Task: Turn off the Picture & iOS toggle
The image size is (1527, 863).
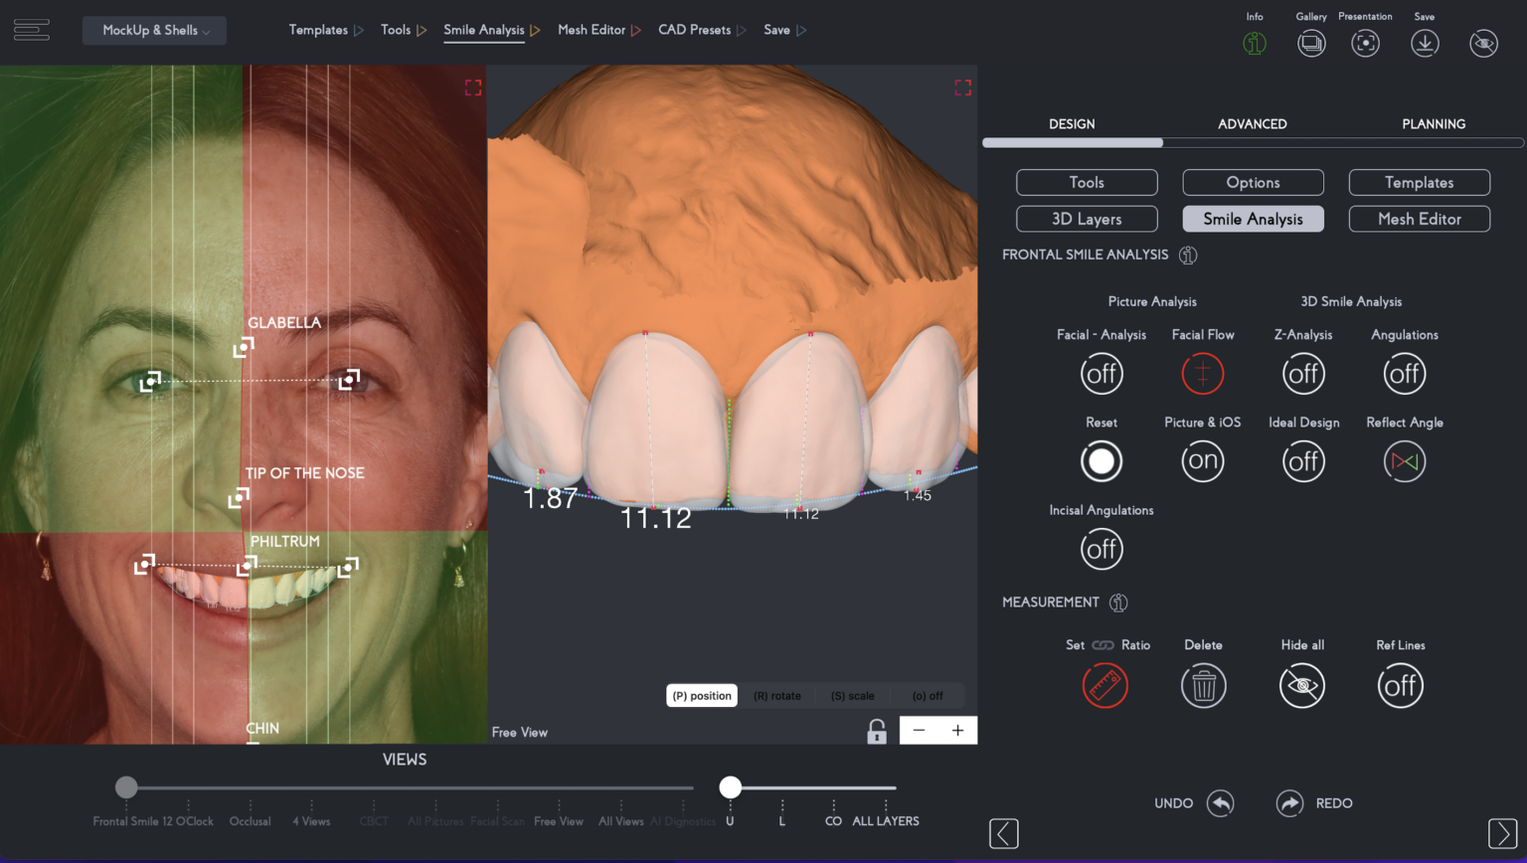Action: [x=1203, y=460]
